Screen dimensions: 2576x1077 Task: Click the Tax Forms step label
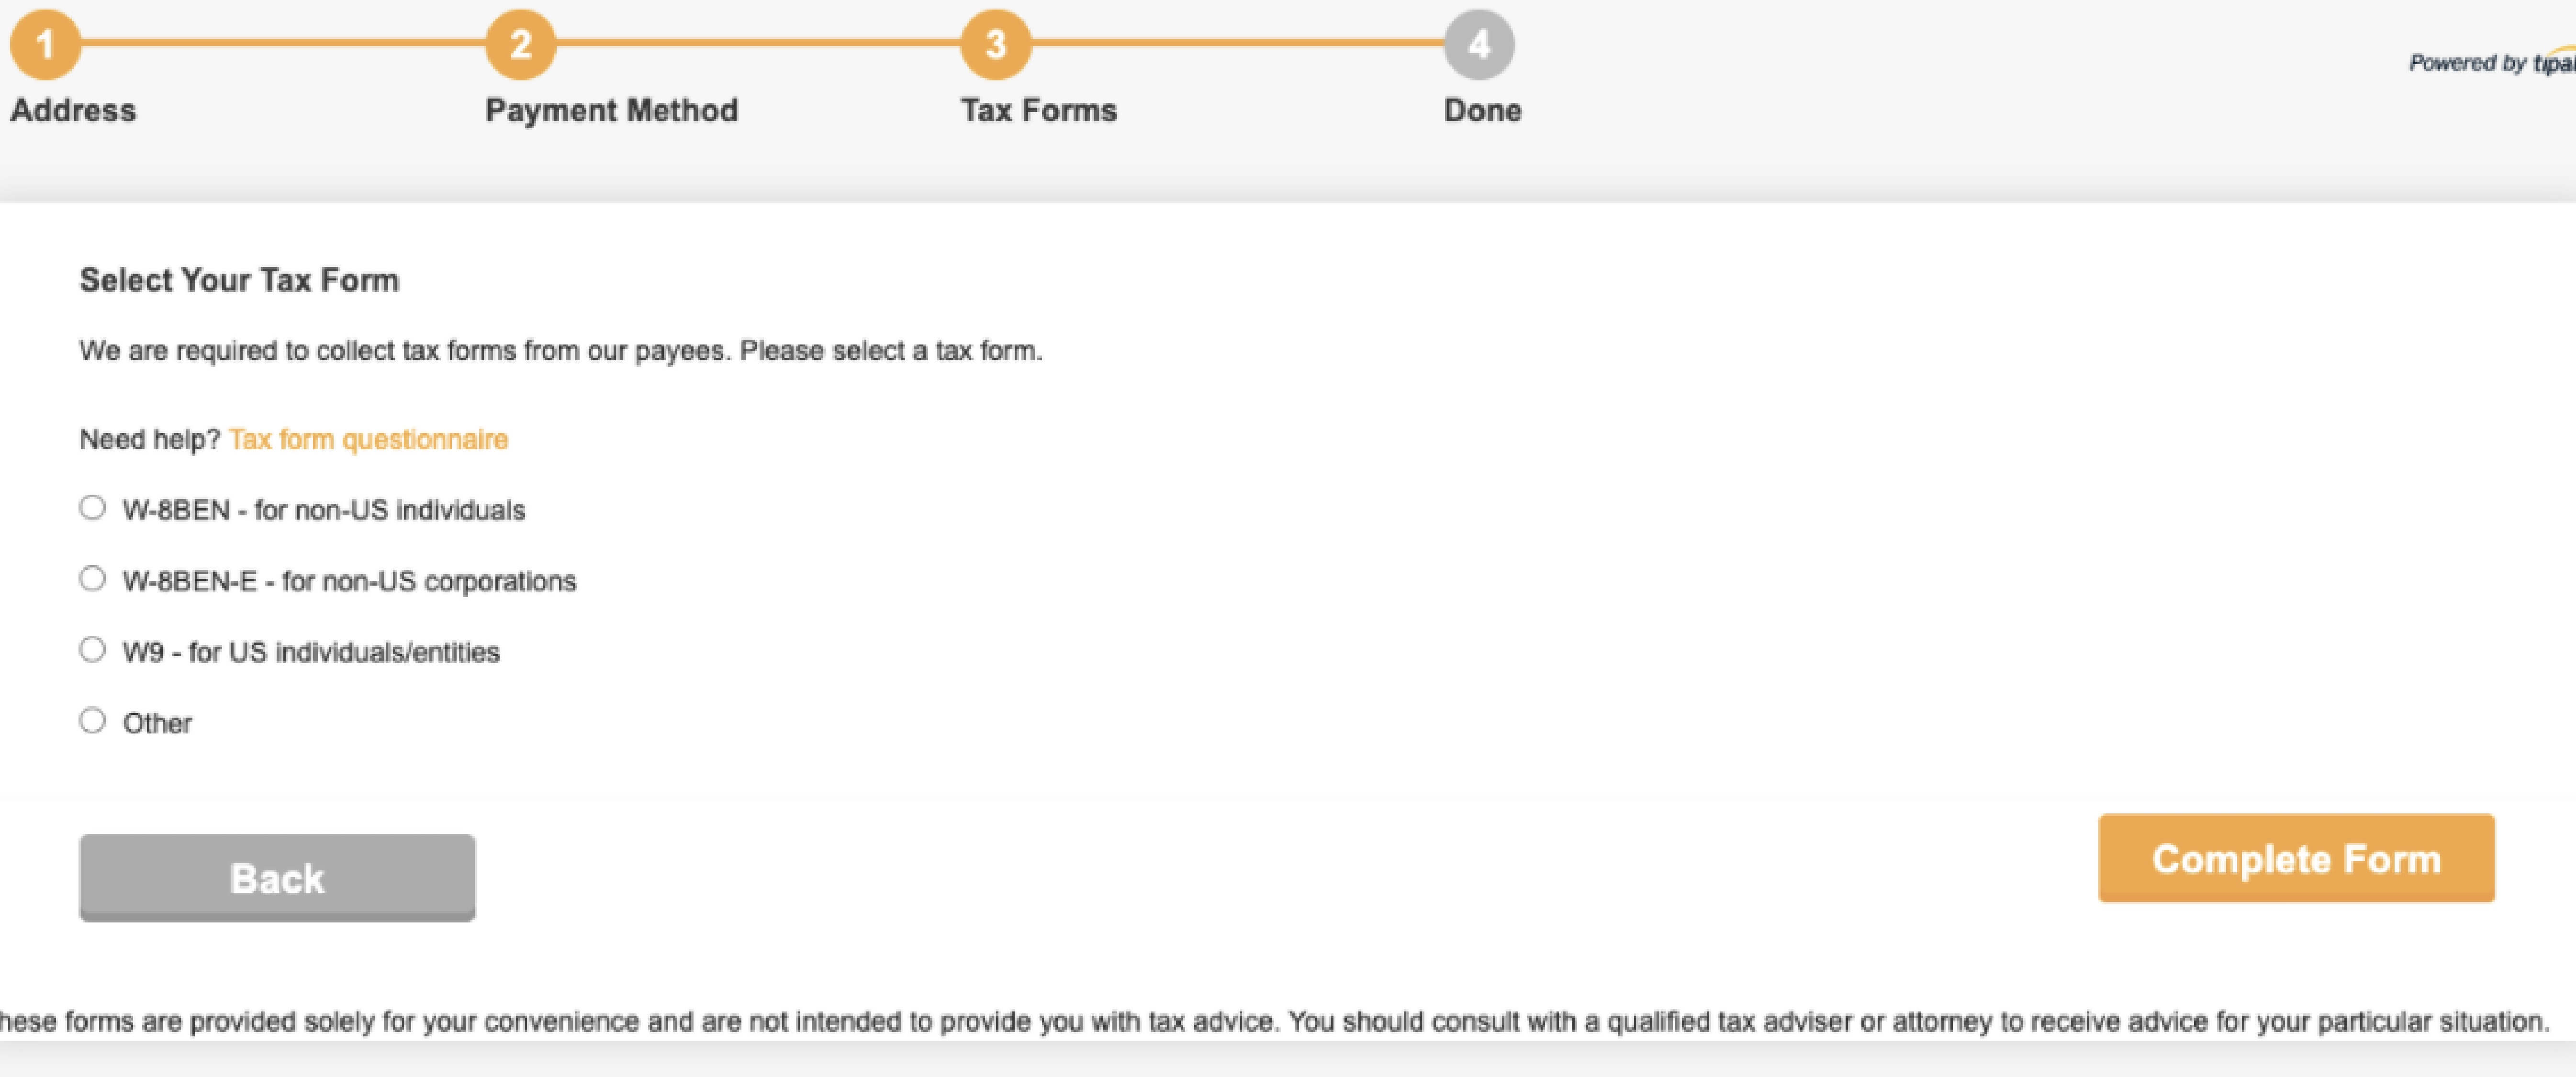tap(1039, 110)
